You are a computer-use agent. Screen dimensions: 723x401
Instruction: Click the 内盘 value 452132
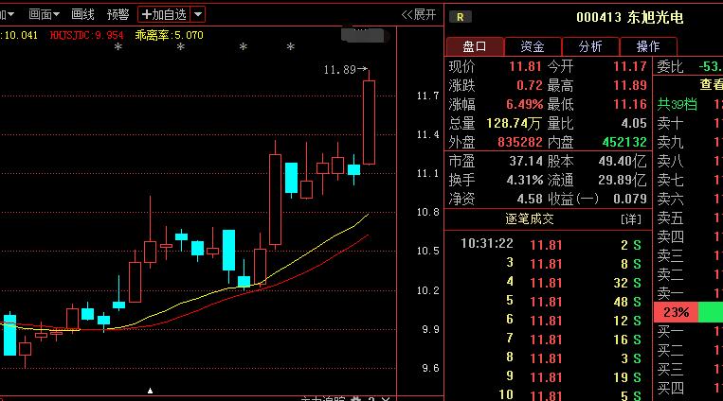pyautogui.click(x=624, y=142)
